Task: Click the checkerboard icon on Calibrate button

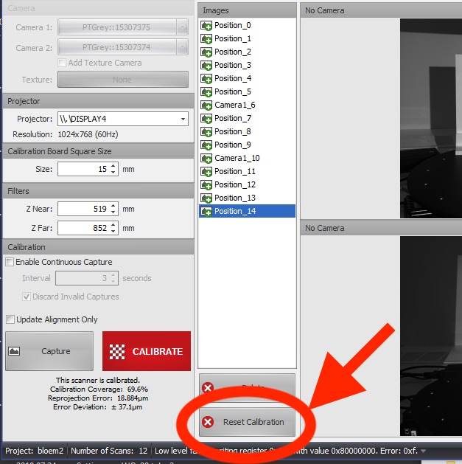Action: pyautogui.click(x=119, y=352)
